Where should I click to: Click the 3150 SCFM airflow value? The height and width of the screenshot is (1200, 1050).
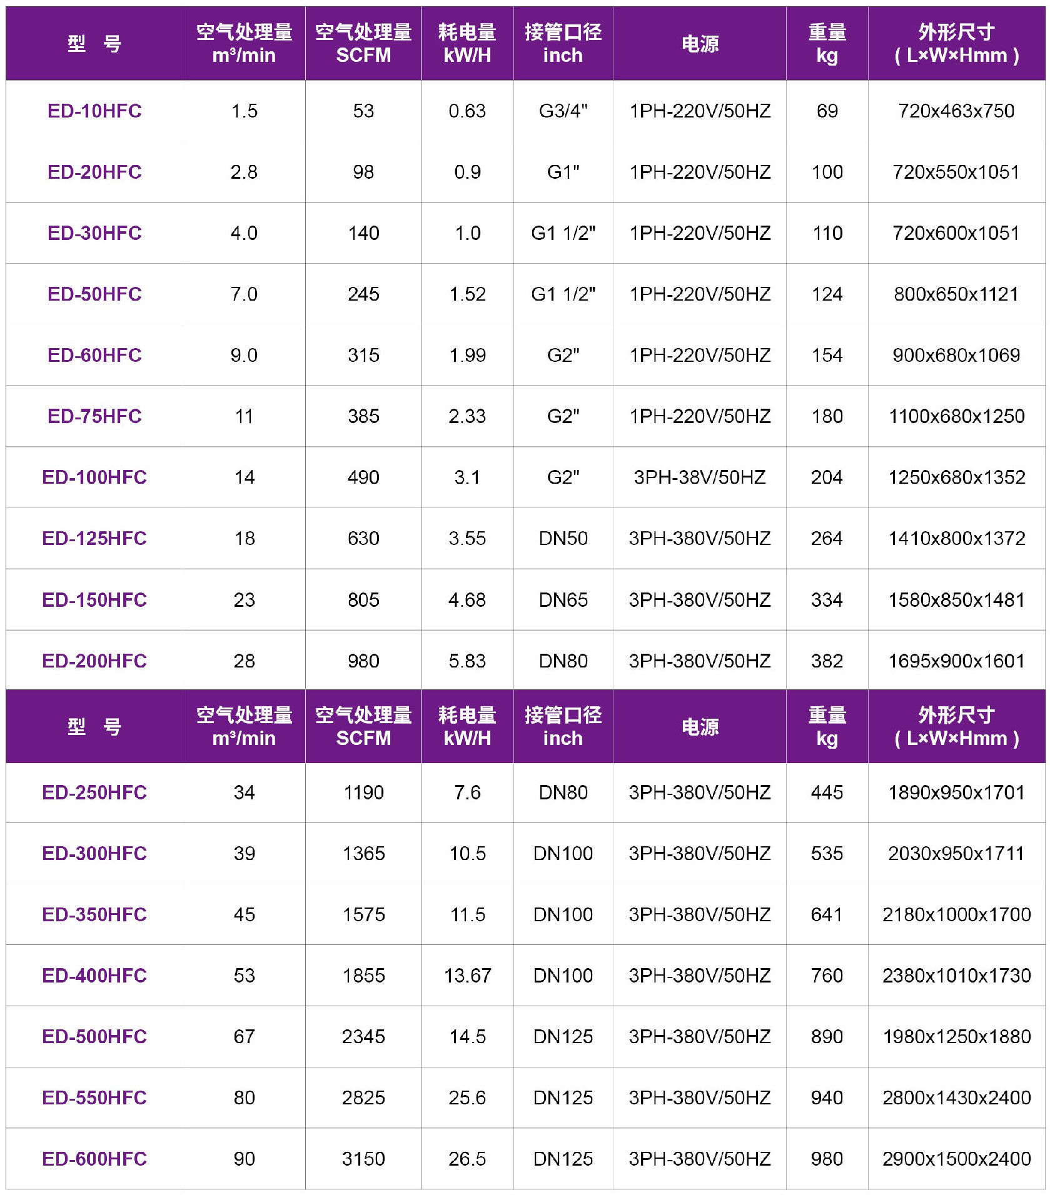(363, 1159)
